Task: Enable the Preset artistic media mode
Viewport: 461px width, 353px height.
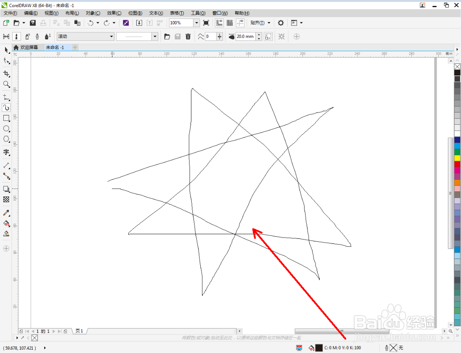Action: point(6,37)
